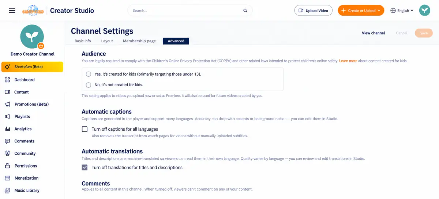
Task: Switch to the Membership page tab
Action: tap(139, 41)
